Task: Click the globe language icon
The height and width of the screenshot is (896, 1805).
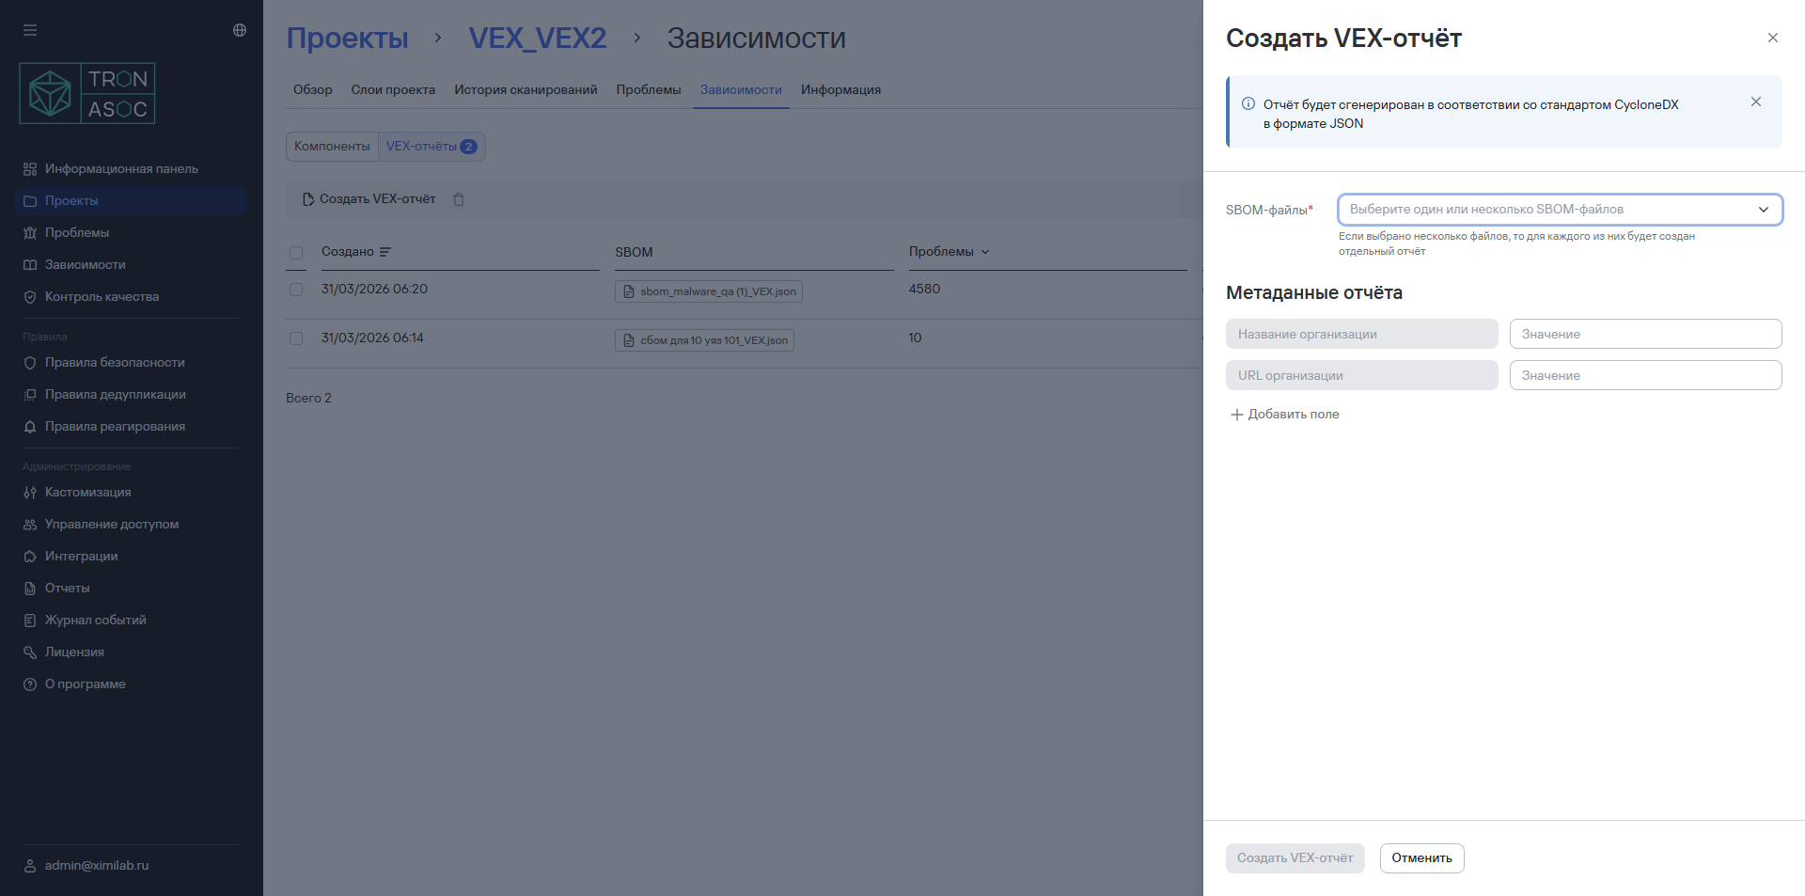Action: pyautogui.click(x=240, y=30)
